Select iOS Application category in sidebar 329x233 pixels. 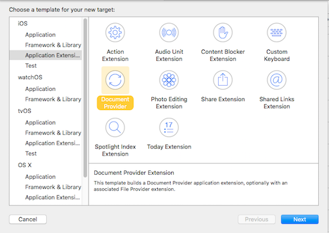pyautogui.click(x=40, y=35)
